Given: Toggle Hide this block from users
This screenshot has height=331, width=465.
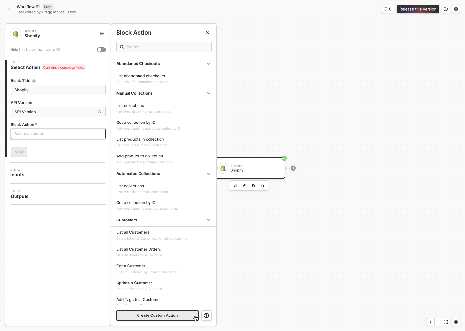Looking at the screenshot, I should click(101, 50).
